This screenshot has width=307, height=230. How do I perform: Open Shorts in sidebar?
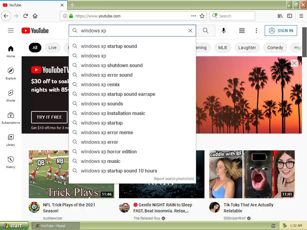(11, 96)
